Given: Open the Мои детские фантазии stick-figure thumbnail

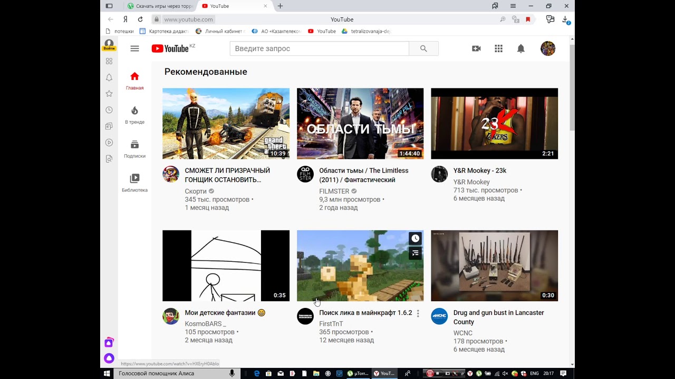Looking at the screenshot, I should 226,266.
